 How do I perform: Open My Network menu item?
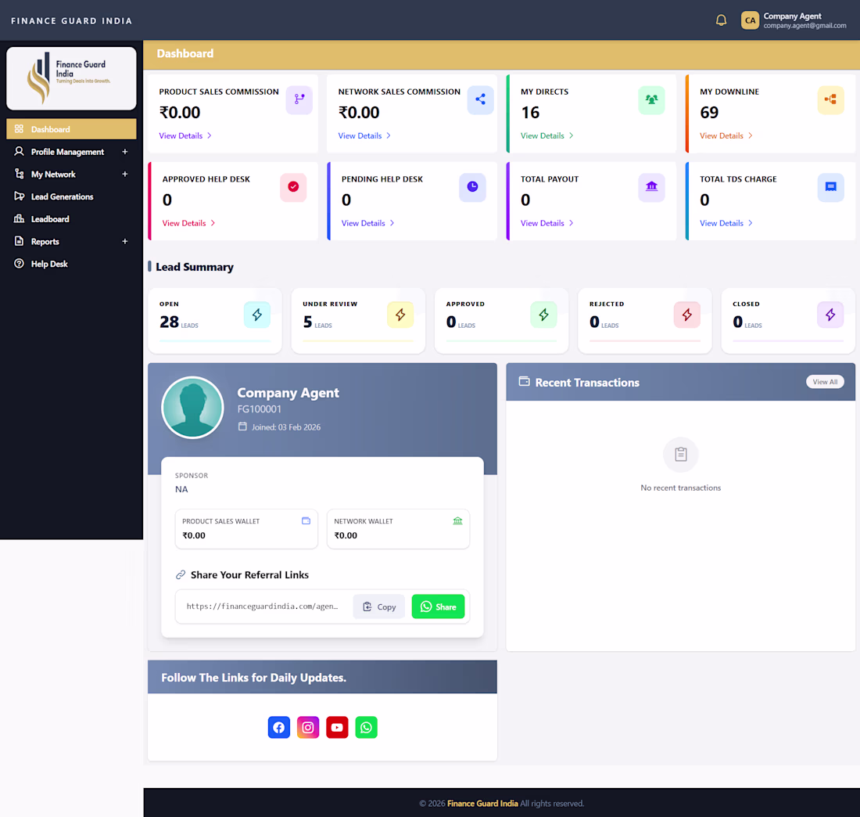click(x=71, y=174)
